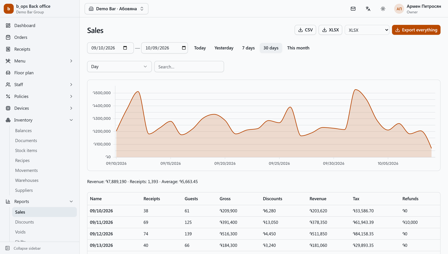Open the Day grouping dropdown
Viewport: 448px width, 254px height.
pos(119,67)
